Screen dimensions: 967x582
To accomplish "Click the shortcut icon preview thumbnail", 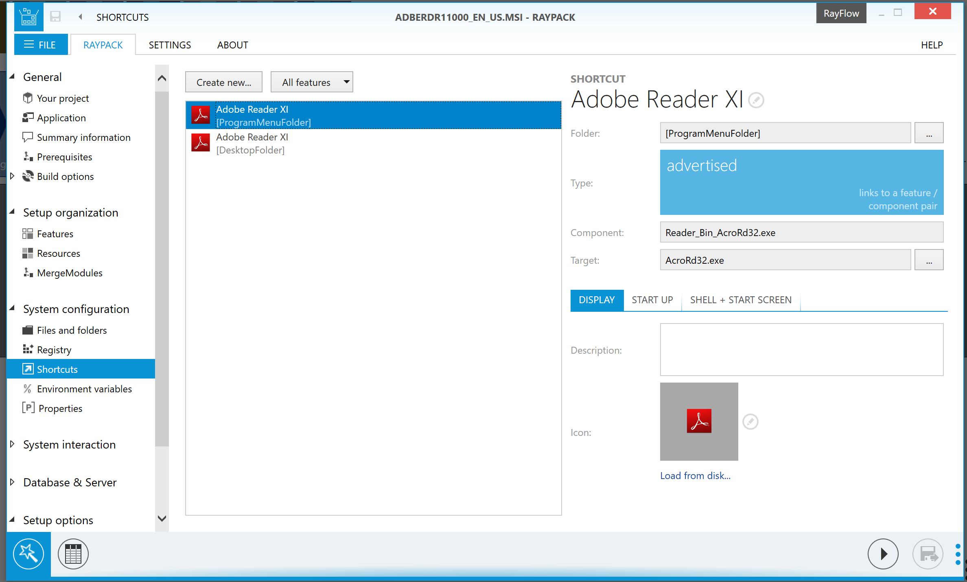I will pyautogui.click(x=699, y=421).
